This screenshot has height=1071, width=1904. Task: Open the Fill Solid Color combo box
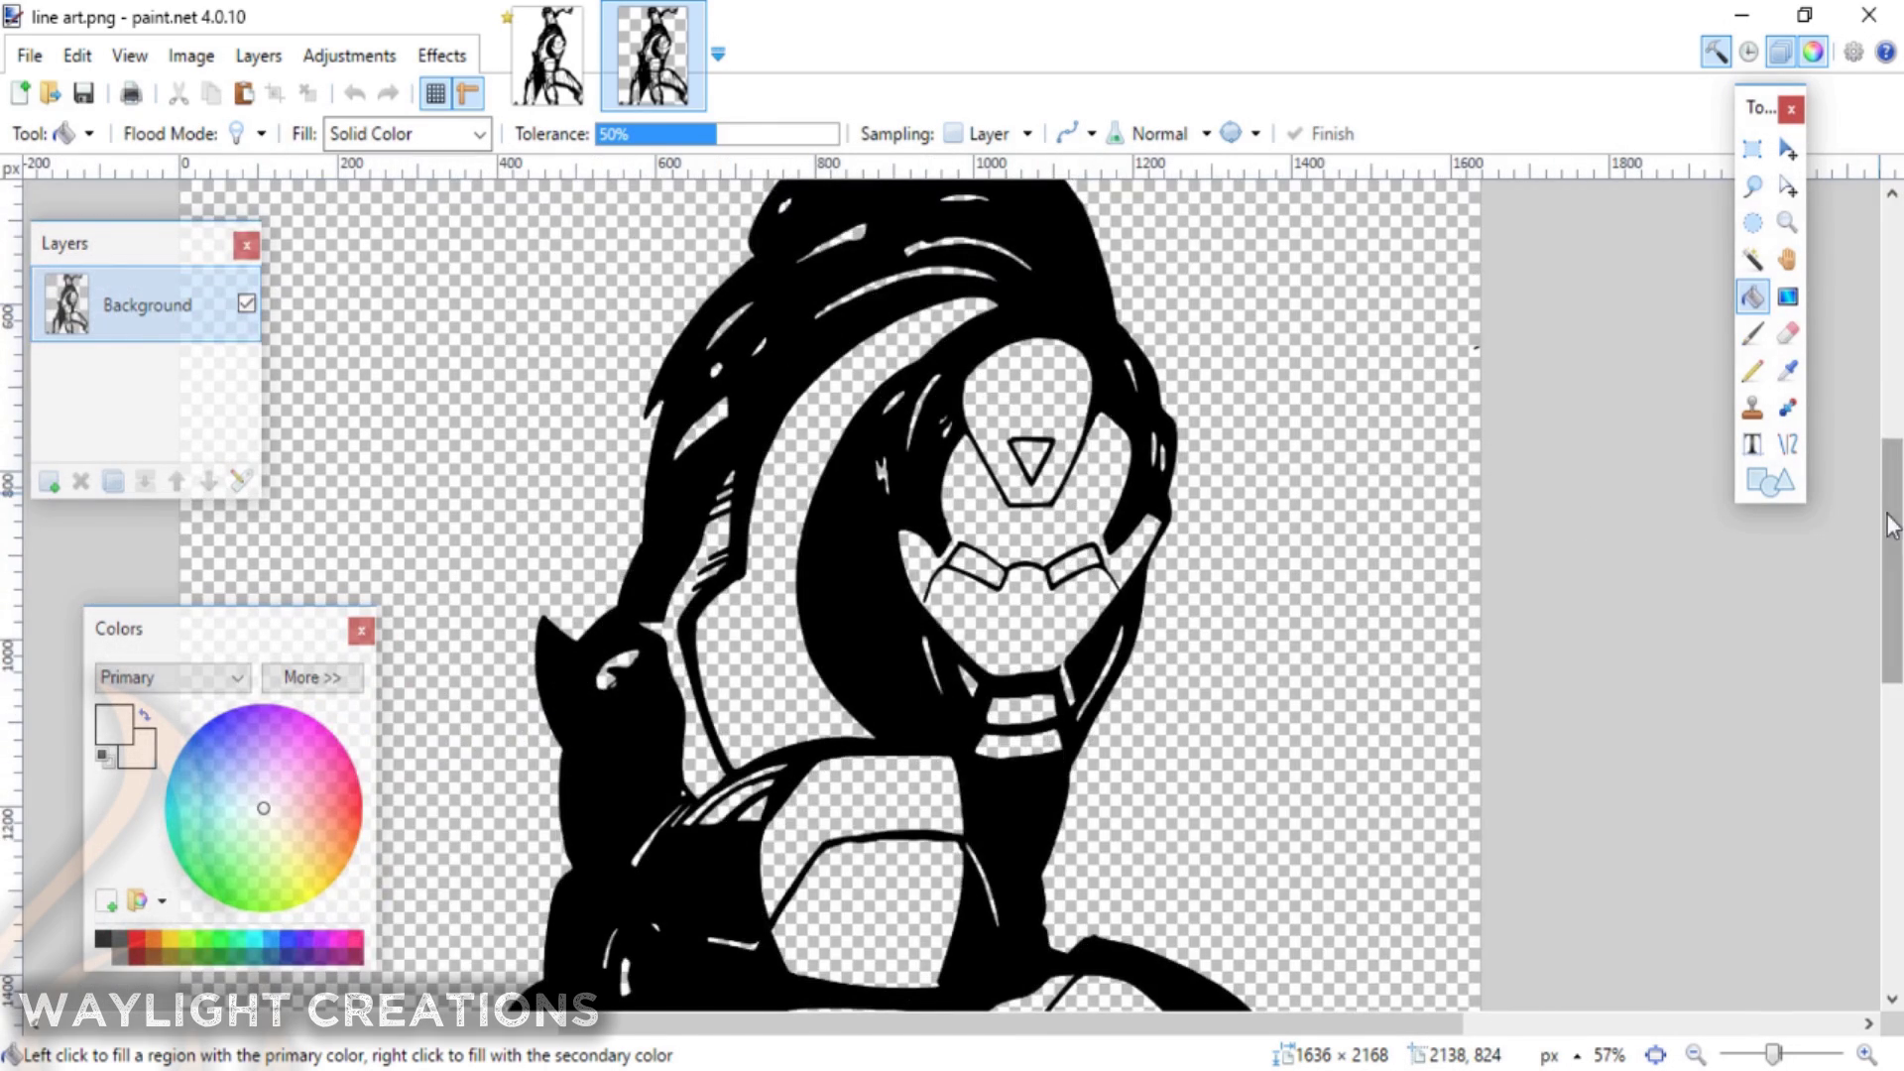407,134
